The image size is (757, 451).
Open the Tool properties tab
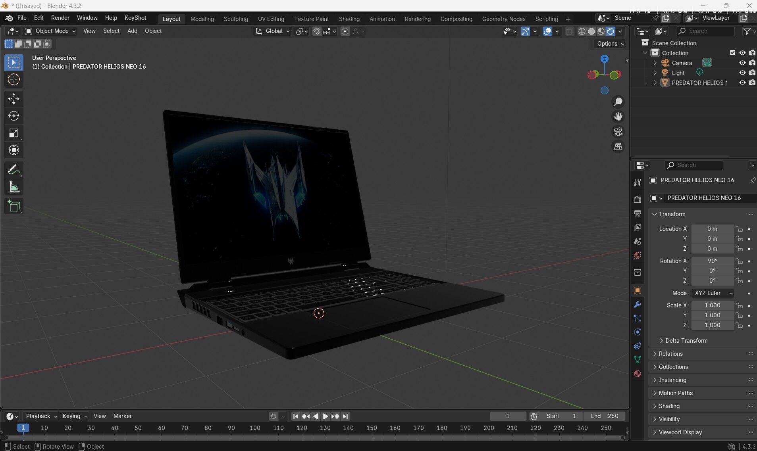click(x=638, y=182)
